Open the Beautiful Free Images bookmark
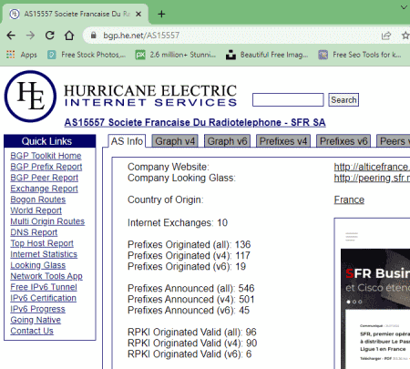Viewport: 410px width, 369px height. [267, 55]
